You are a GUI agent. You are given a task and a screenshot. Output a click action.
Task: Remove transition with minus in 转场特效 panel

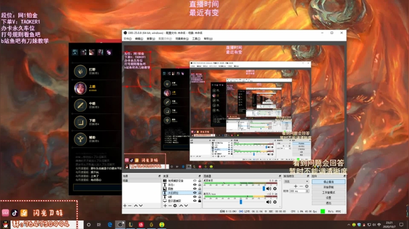pyautogui.click(x=301, y=186)
